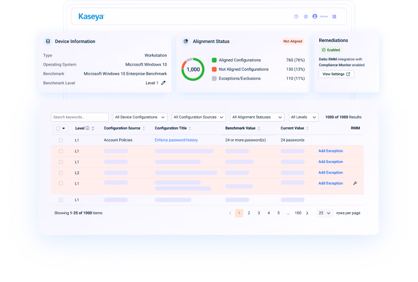This screenshot has width=418, height=282.
Task: Click Add Exception in second highlighted row
Action: [x=330, y=162]
